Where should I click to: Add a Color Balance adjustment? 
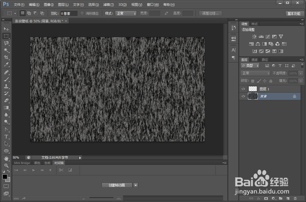click(x=258, y=44)
